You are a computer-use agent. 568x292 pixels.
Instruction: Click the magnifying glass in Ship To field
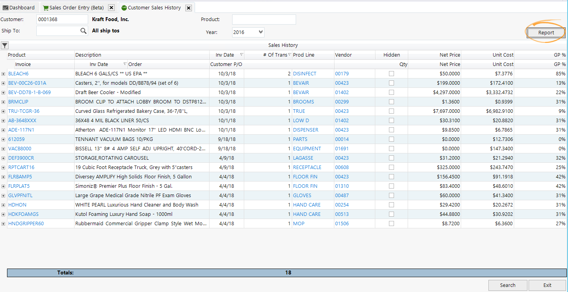pos(82,30)
